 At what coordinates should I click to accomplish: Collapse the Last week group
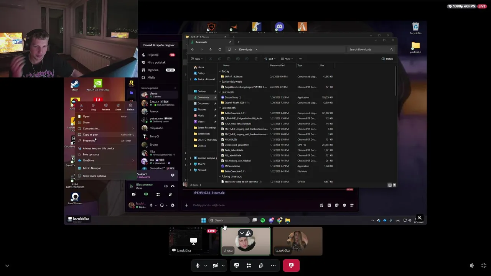pos(220,92)
